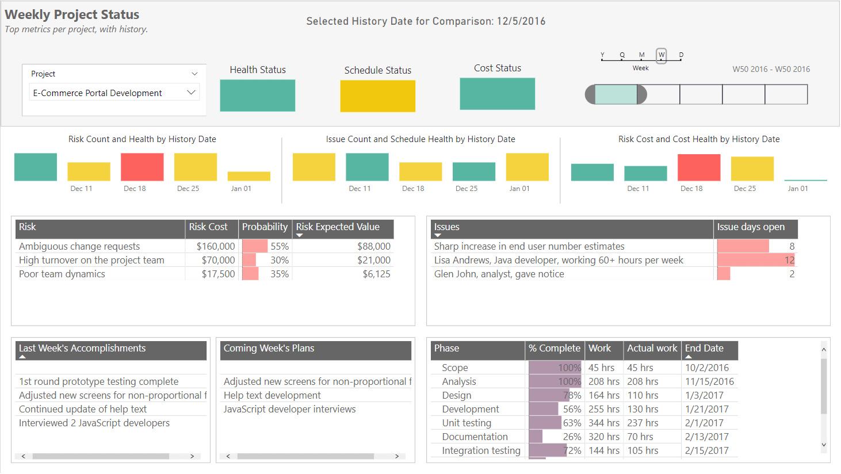This screenshot has width=841, height=474.
Task: Select the Day (D) granularity marker
Action: tap(681, 55)
